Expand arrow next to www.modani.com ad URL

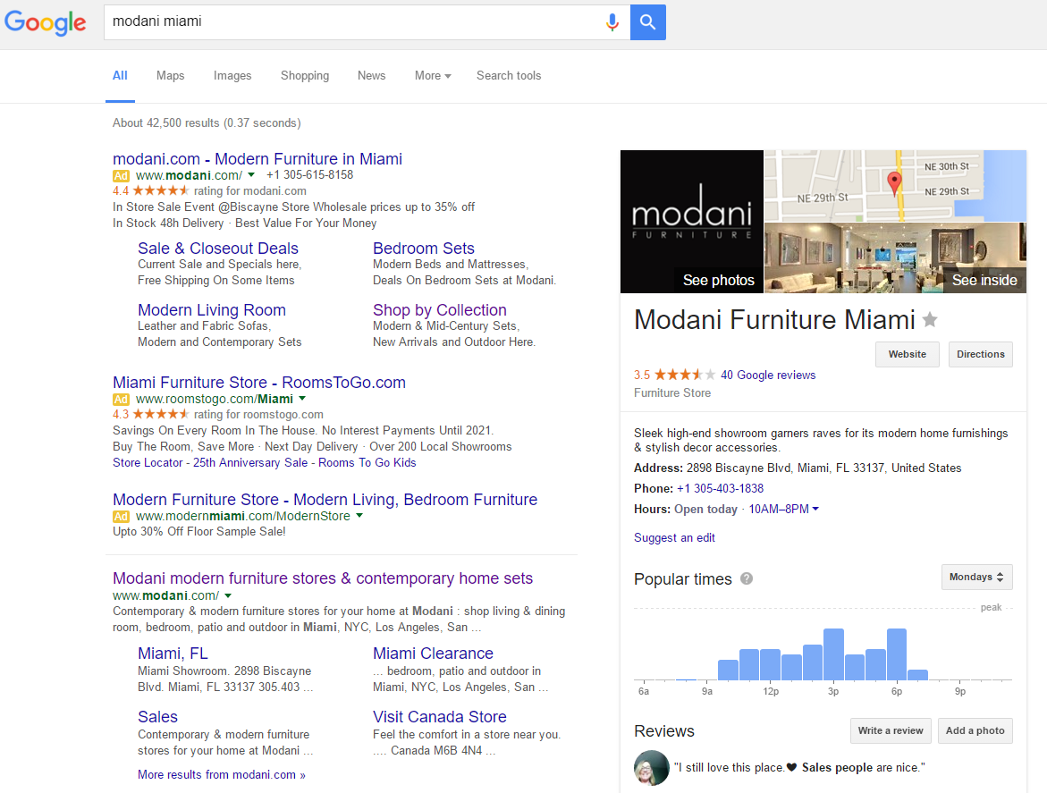click(x=251, y=175)
